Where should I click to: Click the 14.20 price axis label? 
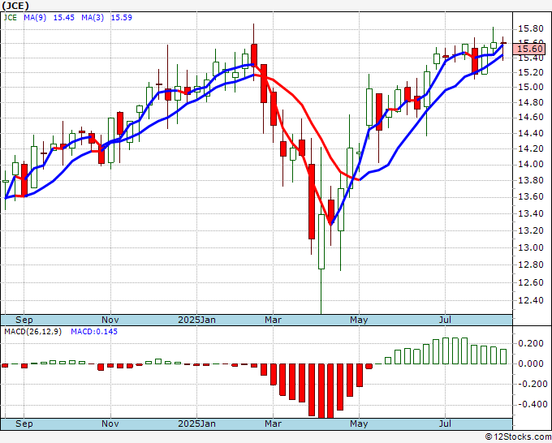click(x=531, y=148)
